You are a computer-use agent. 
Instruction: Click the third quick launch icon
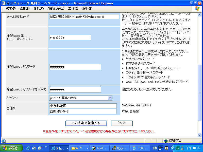40,148
